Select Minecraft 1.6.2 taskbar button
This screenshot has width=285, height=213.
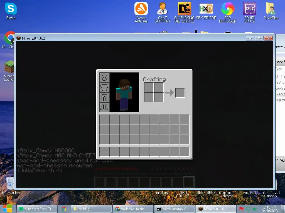point(216,209)
